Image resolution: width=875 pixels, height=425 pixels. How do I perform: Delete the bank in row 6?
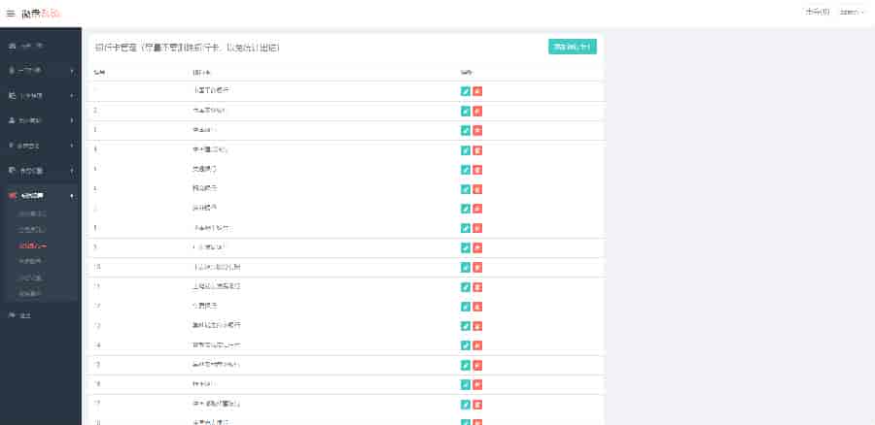coord(477,189)
